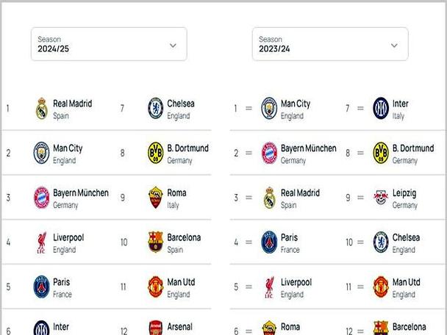This screenshot has width=447, height=335.
Task: Open the Season 2024/25 dropdown
Action: 109,44
